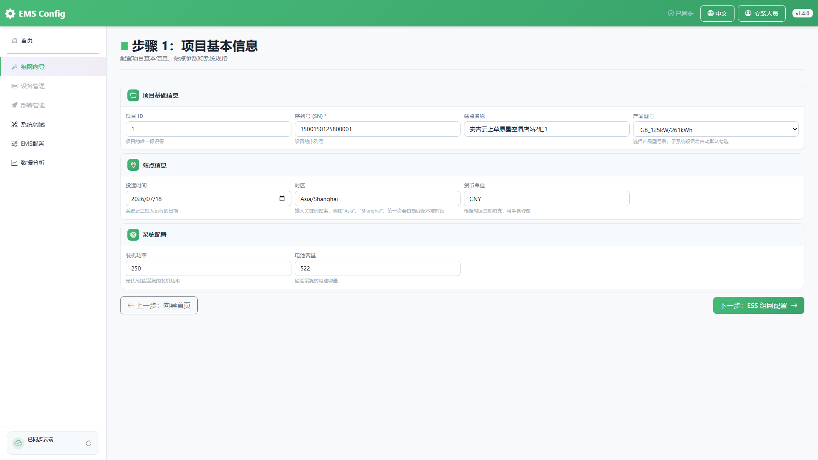Viewport: 818px width, 460px height.
Task: Click the EMS Config gear logo icon
Action: tap(10, 14)
